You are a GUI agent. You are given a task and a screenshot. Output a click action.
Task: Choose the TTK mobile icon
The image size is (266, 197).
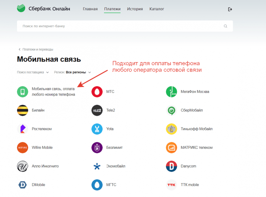pyautogui.click(x=172, y=185)
